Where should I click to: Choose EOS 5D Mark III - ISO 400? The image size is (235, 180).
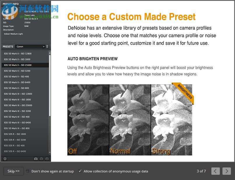(25, 117)
